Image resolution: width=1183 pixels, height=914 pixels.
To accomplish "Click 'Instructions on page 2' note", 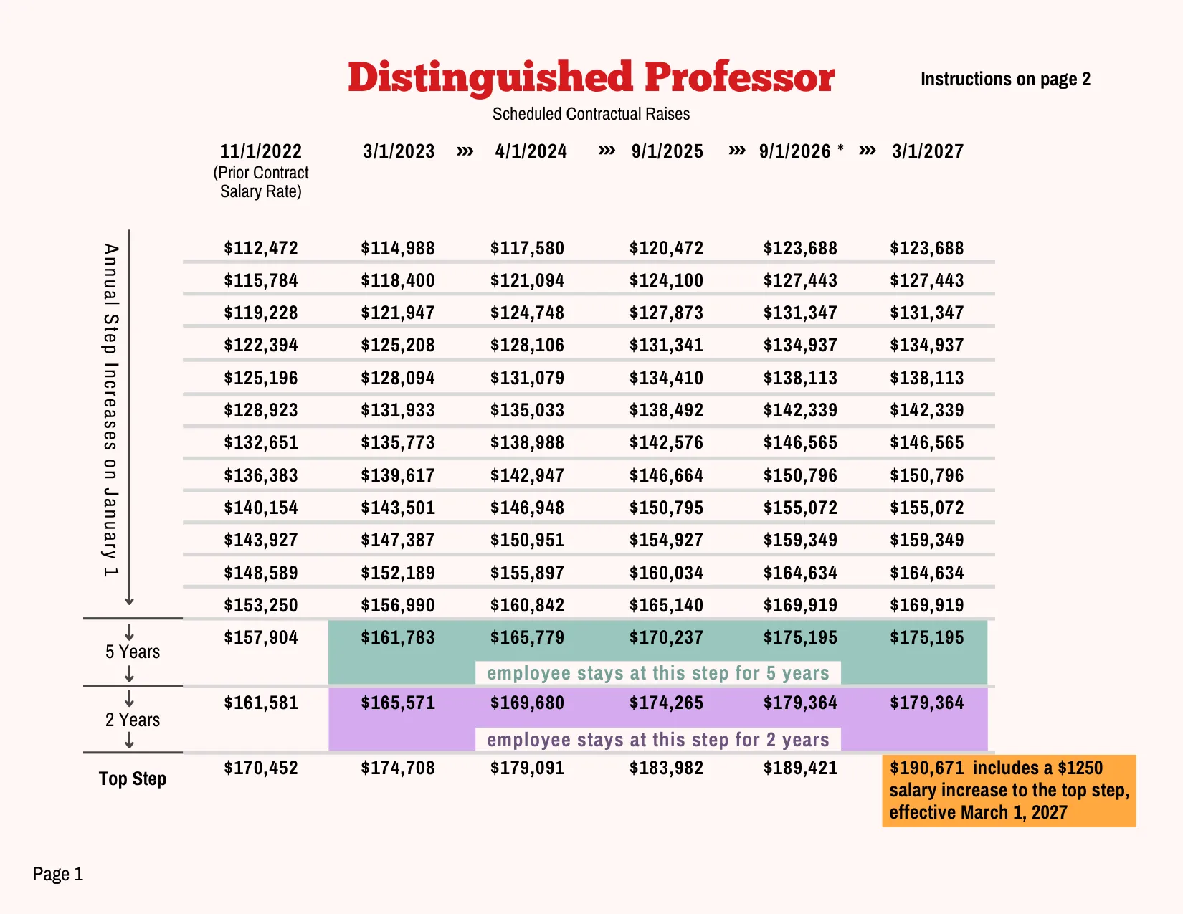I will click(1005, 79).
